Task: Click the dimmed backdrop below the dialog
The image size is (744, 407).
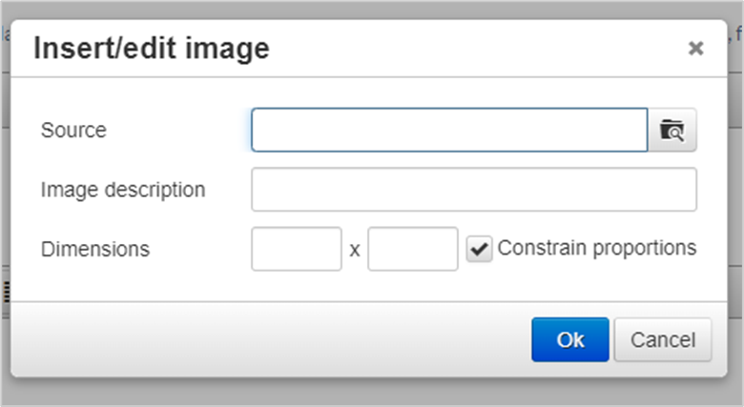Action: click(372, 393)
